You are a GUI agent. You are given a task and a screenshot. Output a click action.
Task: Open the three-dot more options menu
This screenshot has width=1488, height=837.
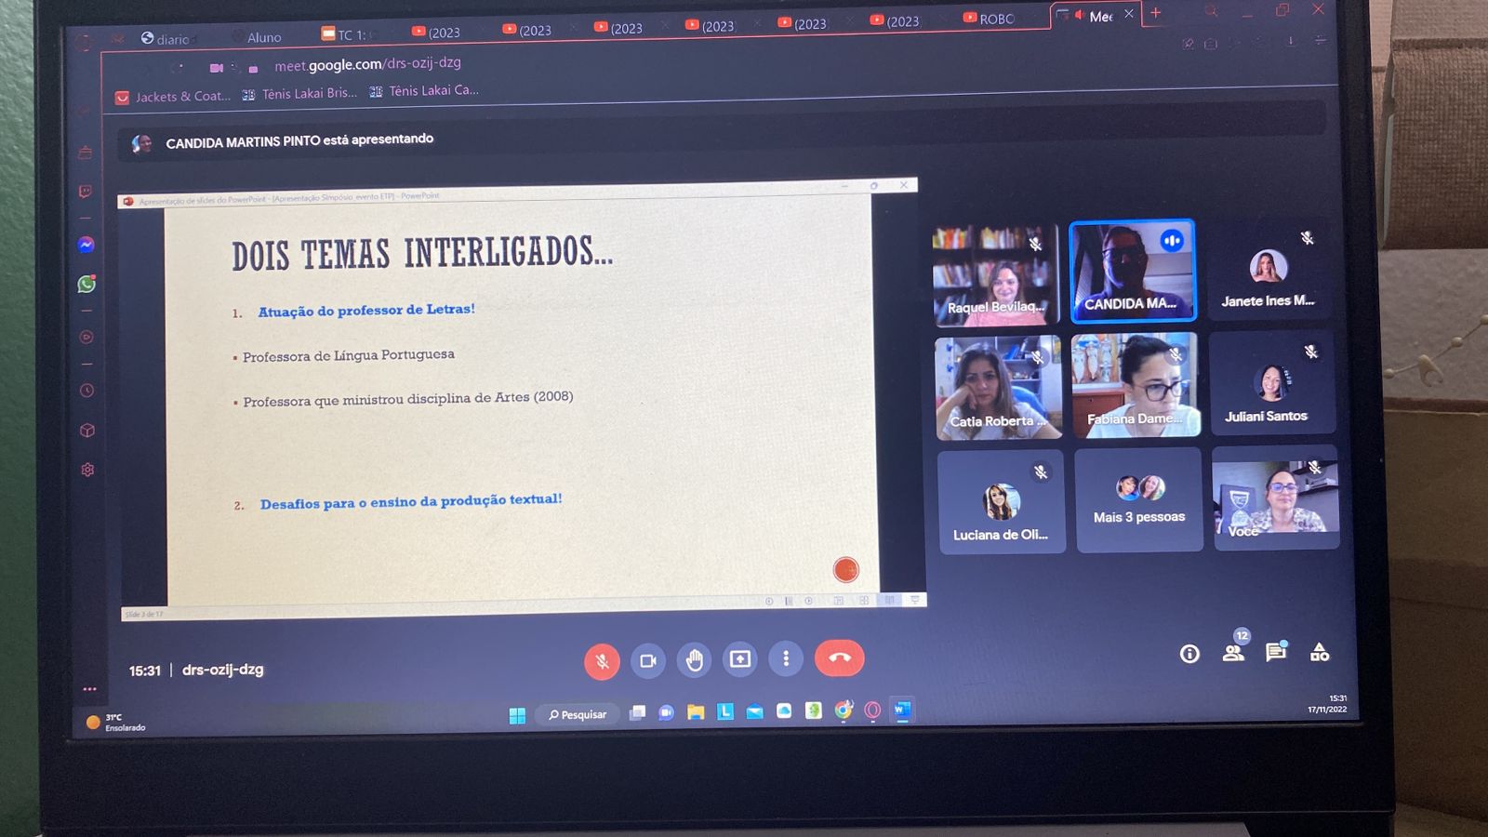click(x=786, y=658)
